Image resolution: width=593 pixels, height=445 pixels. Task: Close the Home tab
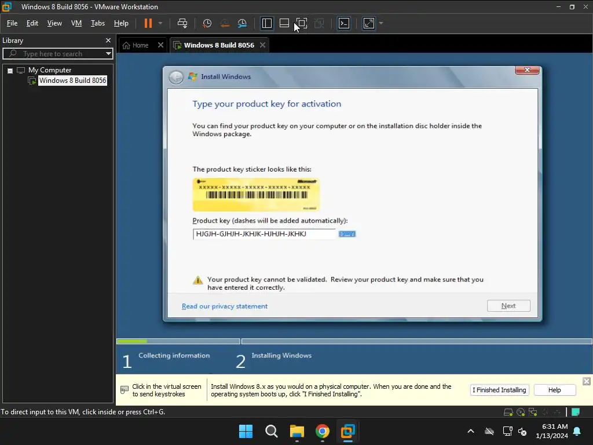(x=160, y=45)
